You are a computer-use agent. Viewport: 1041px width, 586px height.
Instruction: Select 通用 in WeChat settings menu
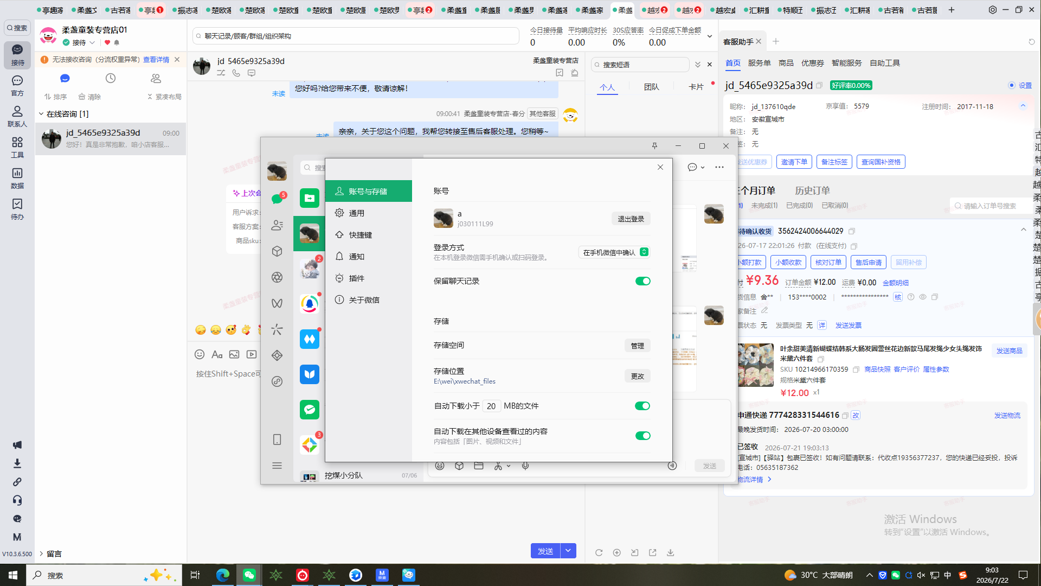(369, 213)
